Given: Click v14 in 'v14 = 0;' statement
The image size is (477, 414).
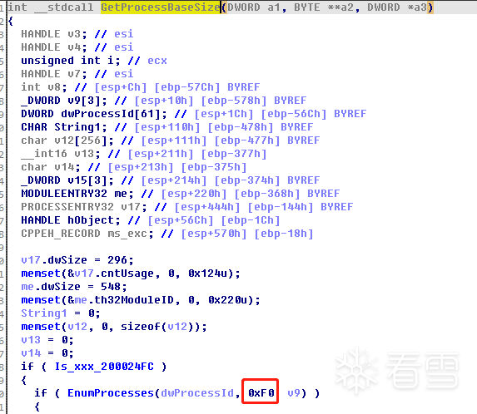Looking at the screenshot, I should click(x=31, y=353).
